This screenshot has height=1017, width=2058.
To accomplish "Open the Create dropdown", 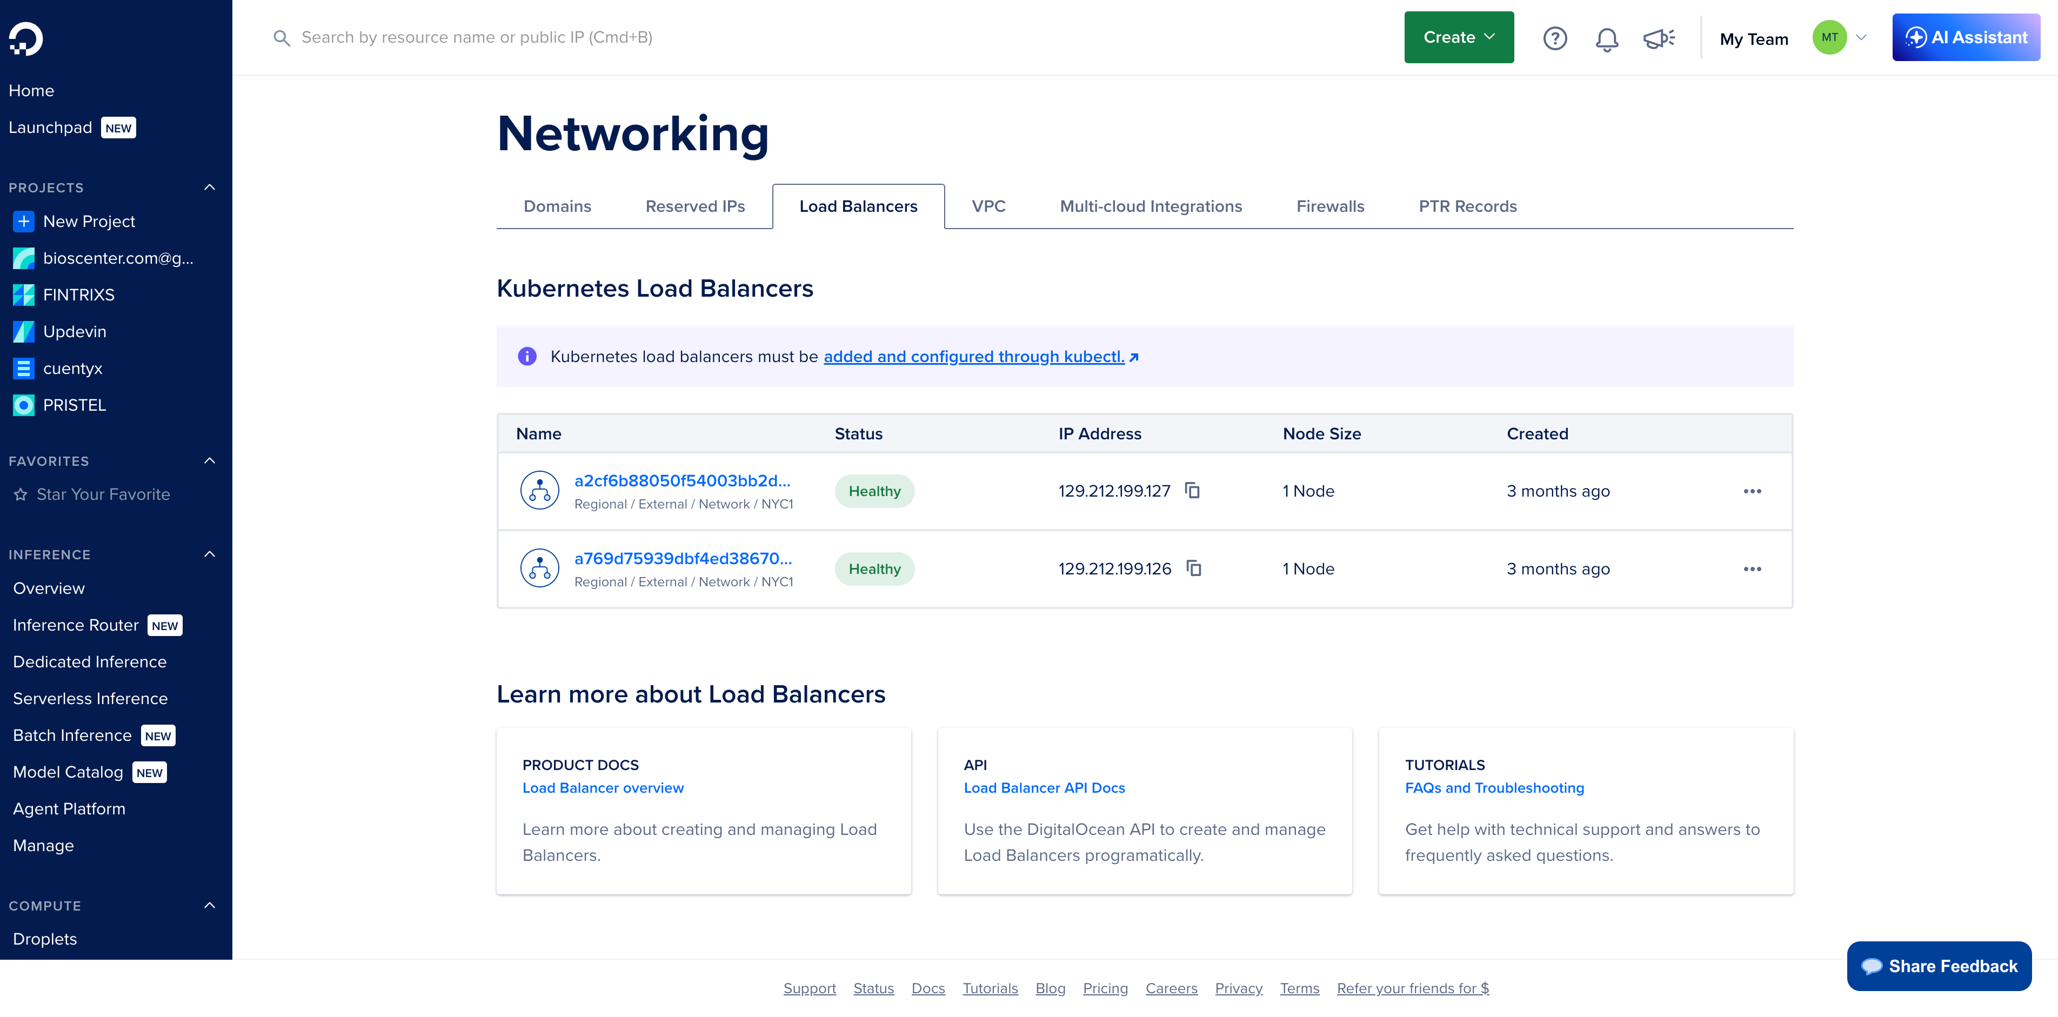I will tap(1459, 37).
